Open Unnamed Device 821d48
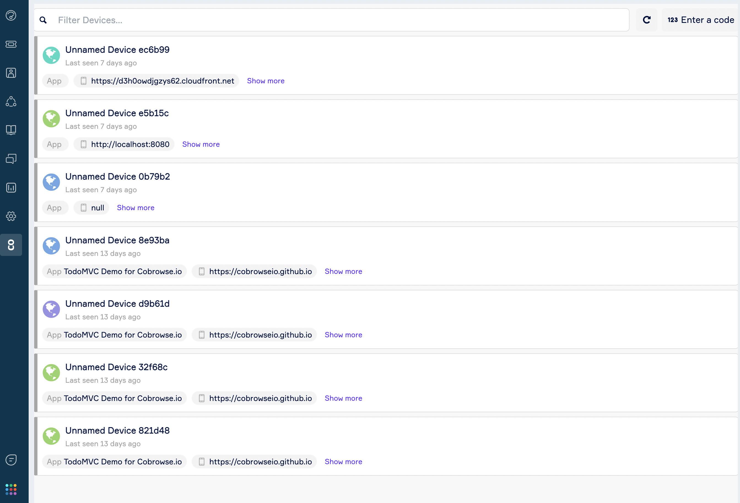 (117, 431)
